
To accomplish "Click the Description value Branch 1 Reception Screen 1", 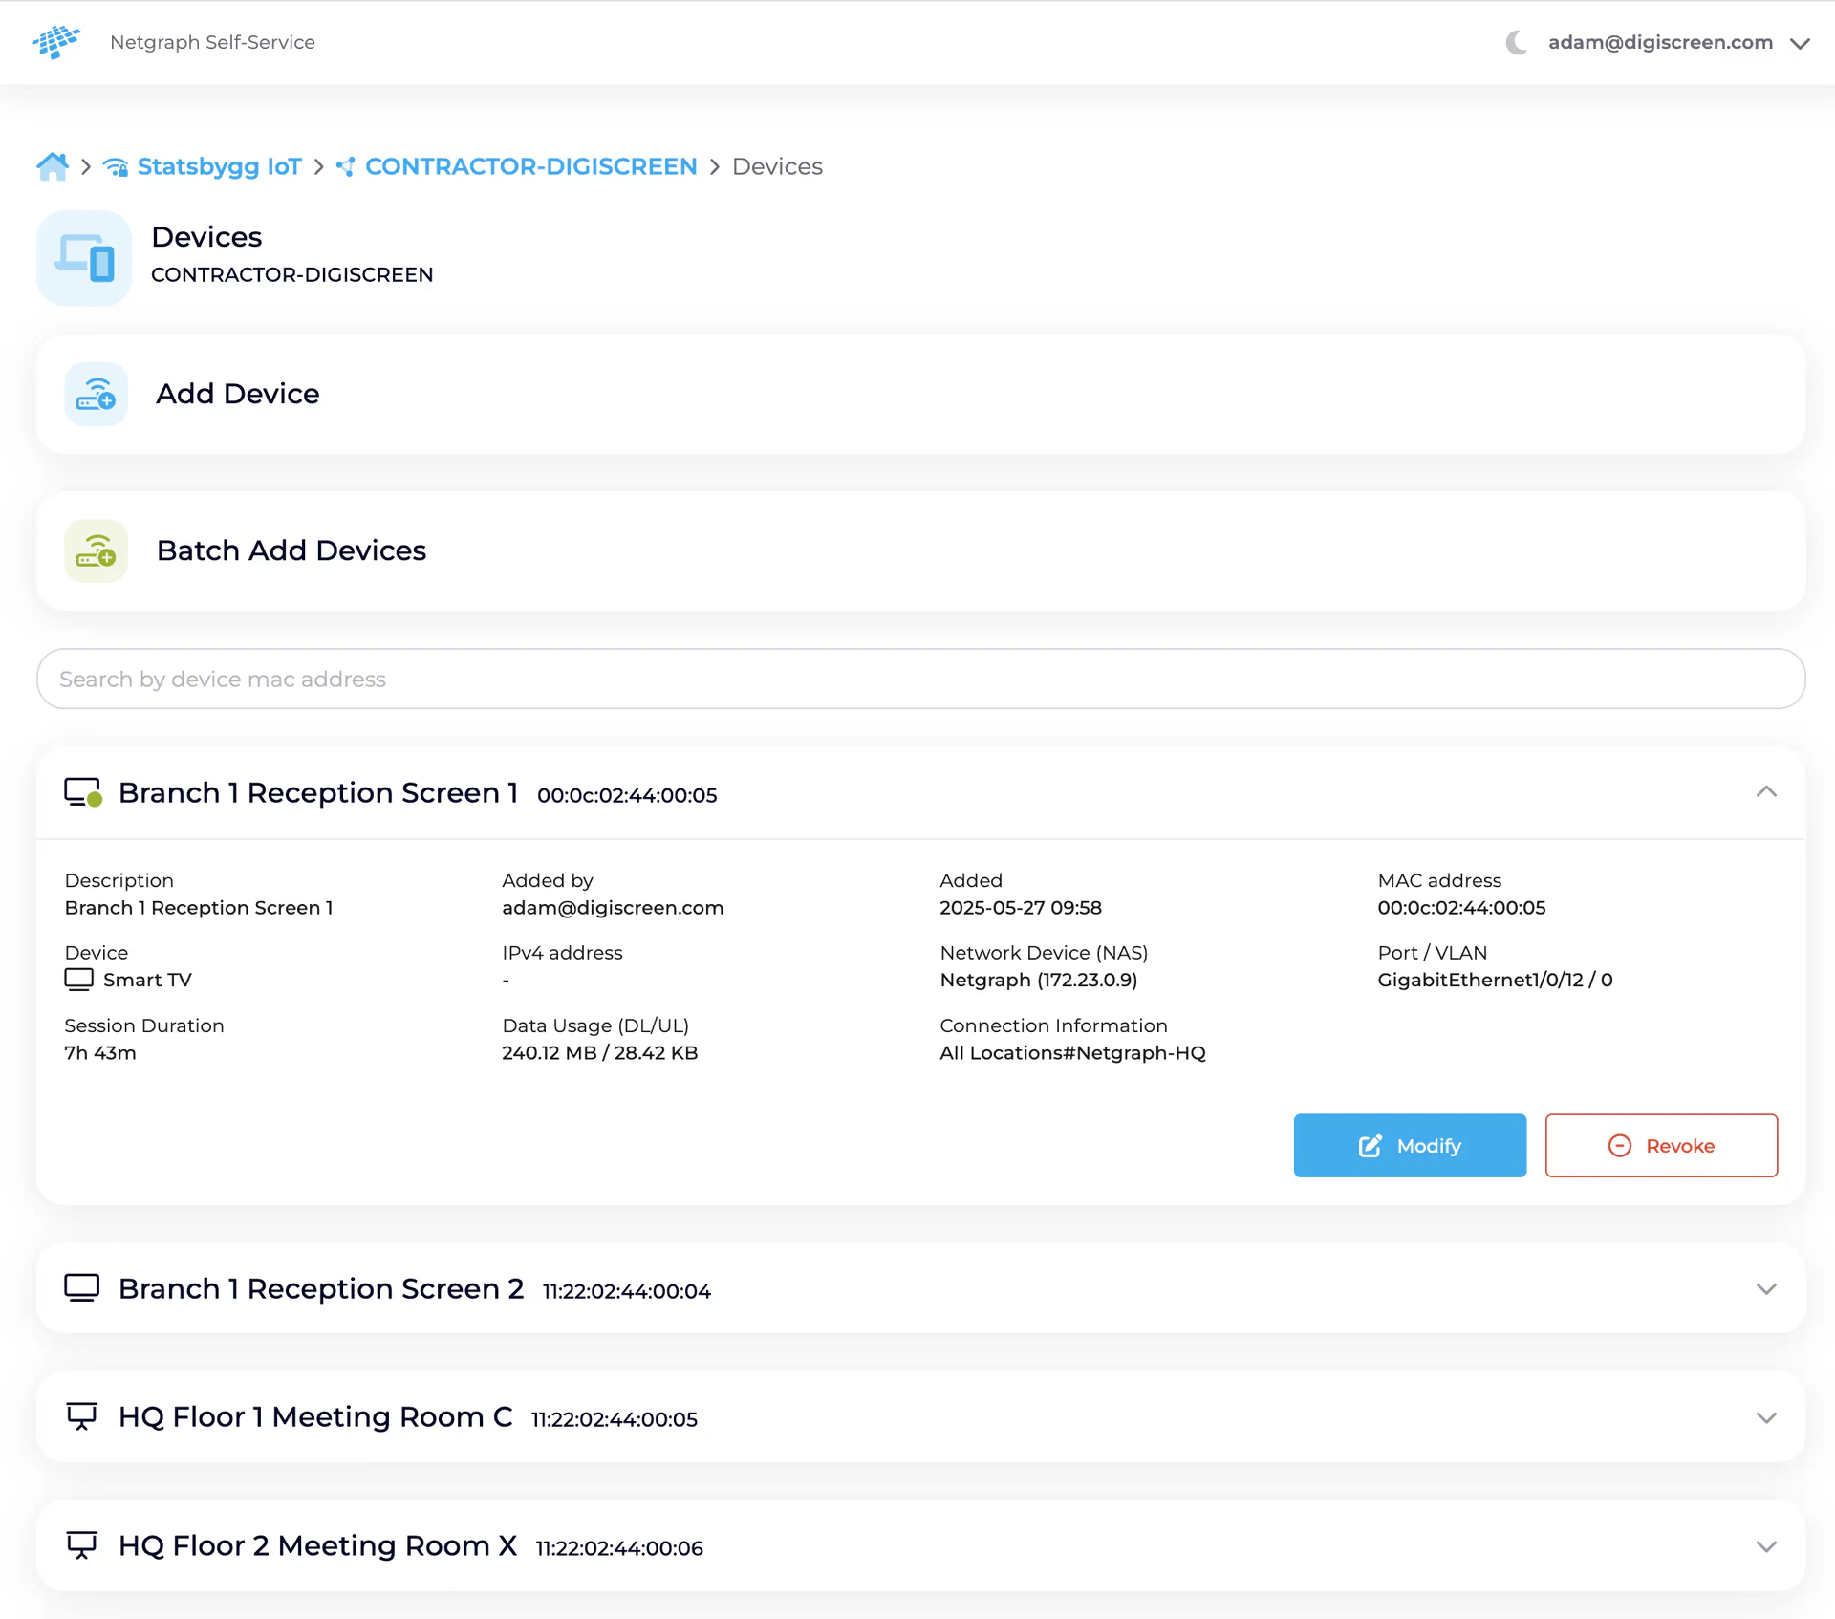I will [199, 907].
